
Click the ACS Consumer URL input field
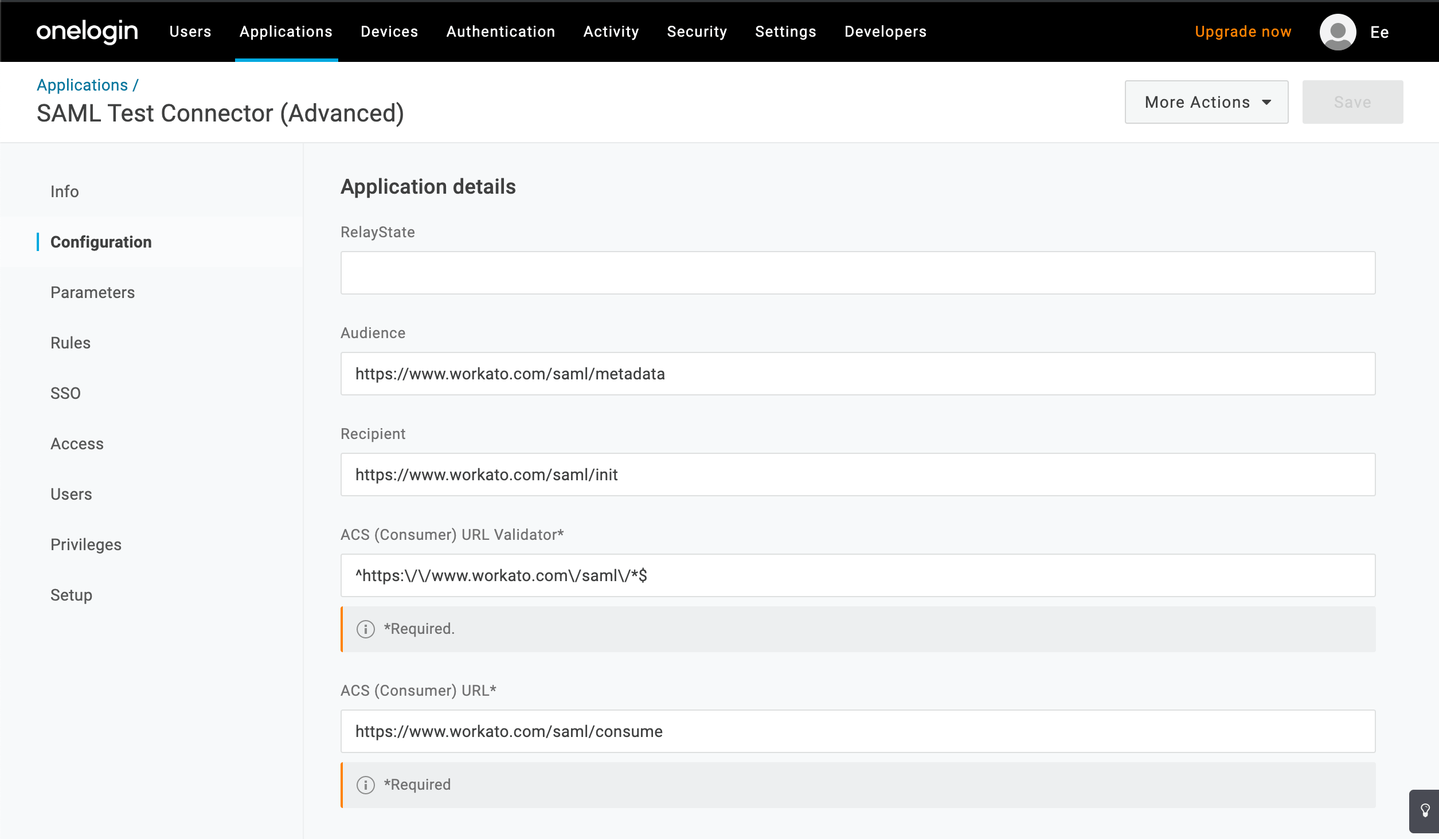pos(860,731)
